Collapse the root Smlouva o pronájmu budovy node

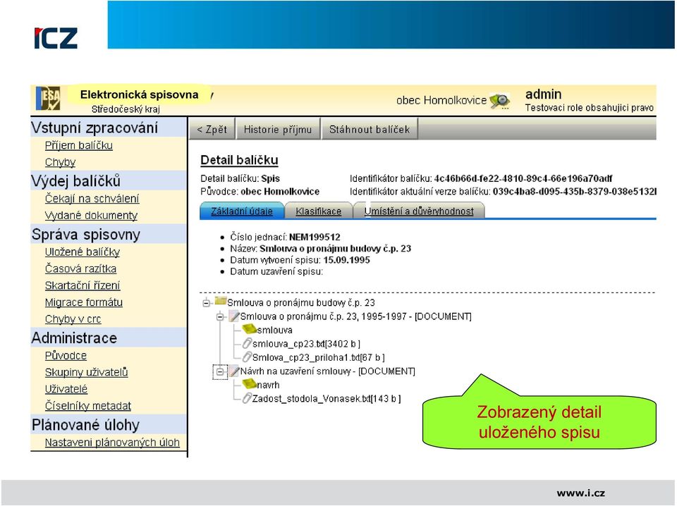point(207,303)
